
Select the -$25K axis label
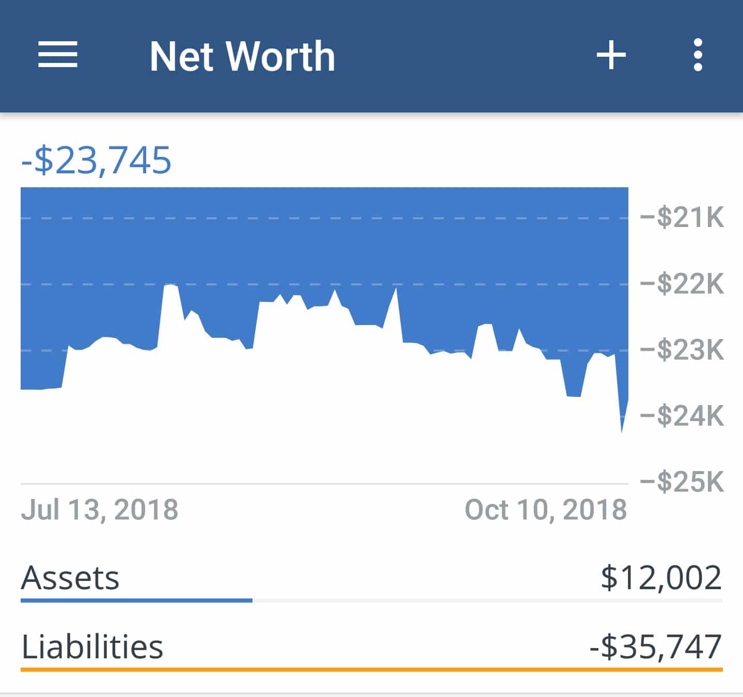[x=682, y=482]
